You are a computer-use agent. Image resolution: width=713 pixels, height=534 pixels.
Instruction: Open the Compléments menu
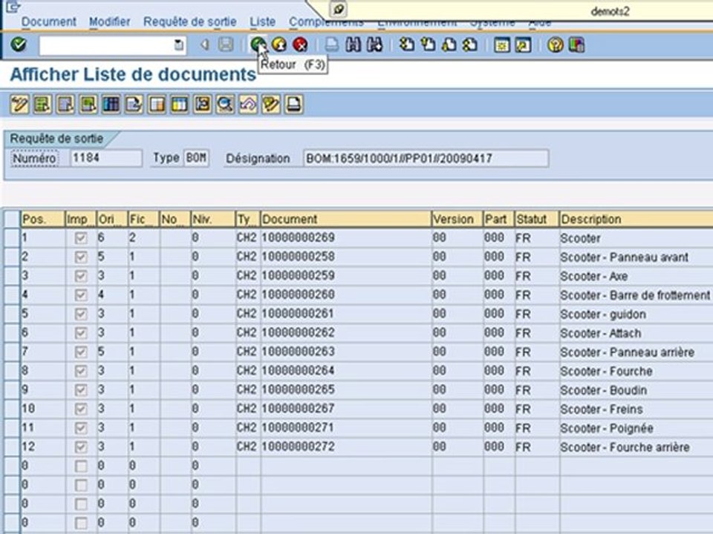326,22
